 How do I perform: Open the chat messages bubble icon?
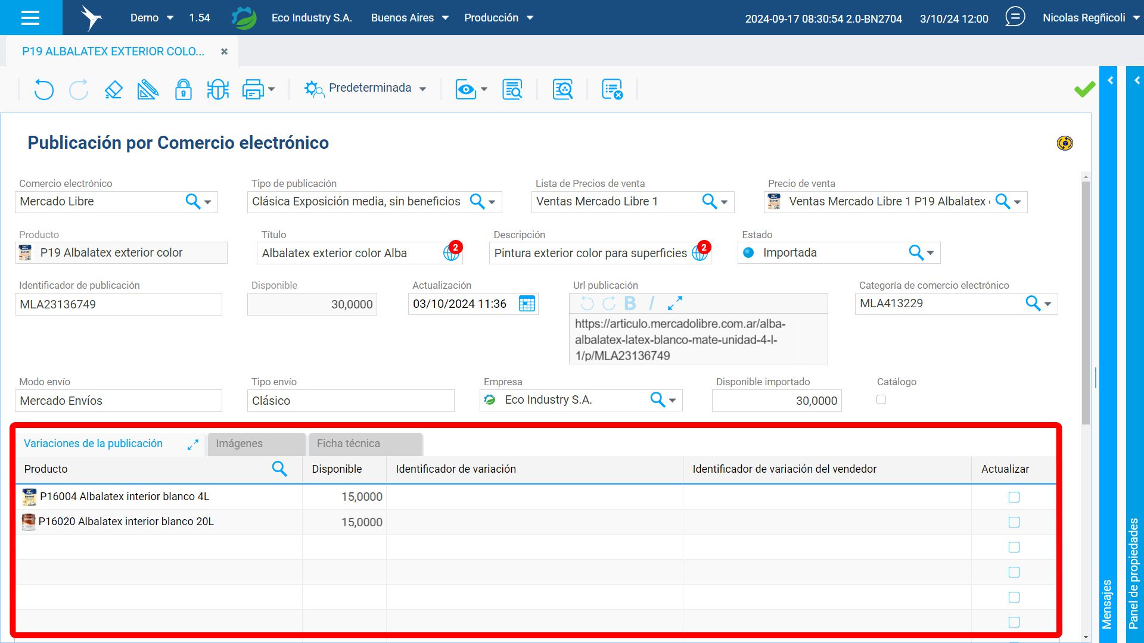click(1015, 17)
